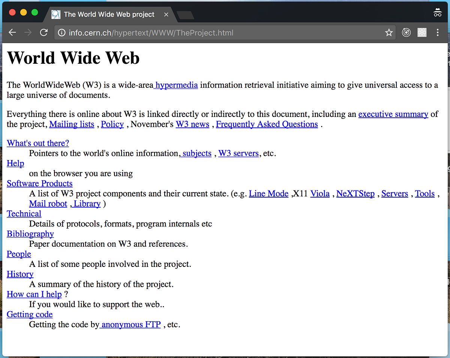
Task: Reload the current page
Action: 43,32
